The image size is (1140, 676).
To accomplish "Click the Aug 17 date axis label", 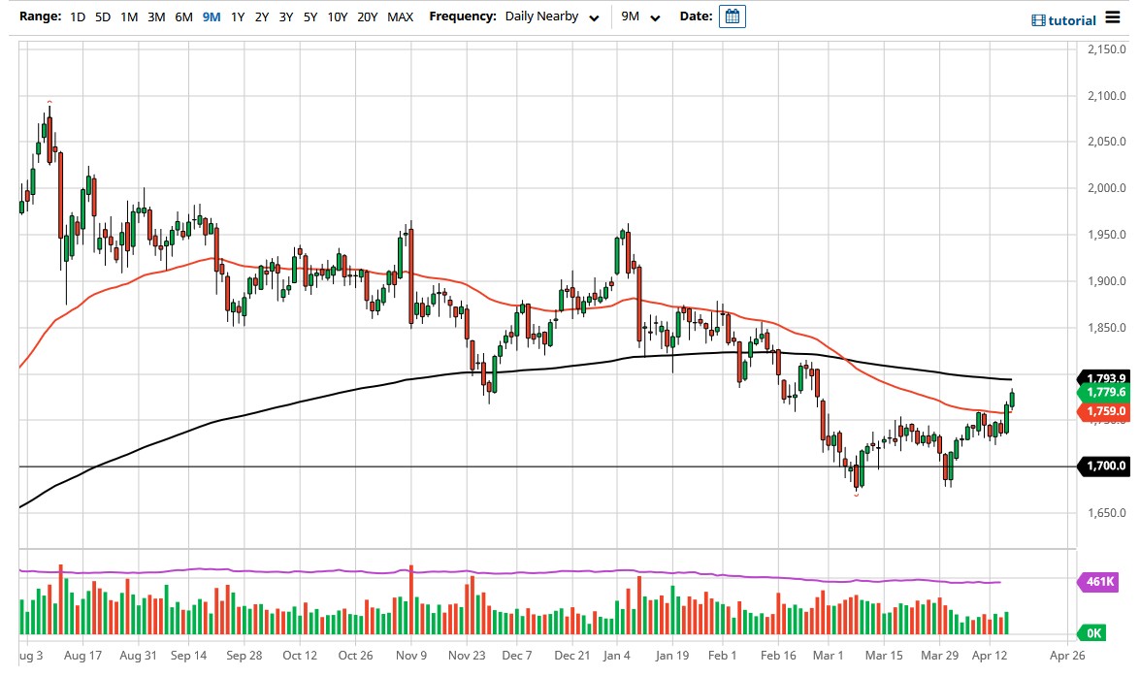I will (x=82, y=656).
